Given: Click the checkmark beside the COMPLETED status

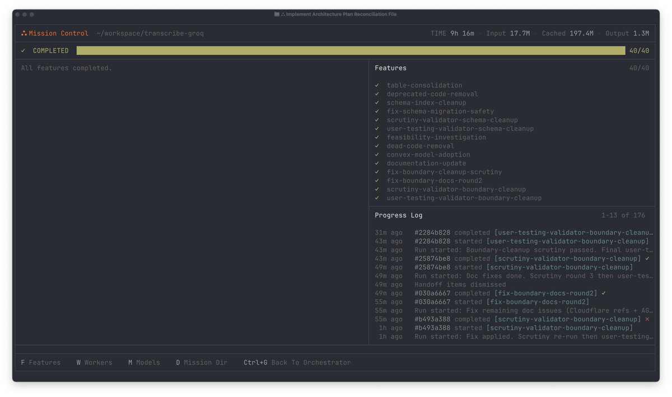Looking at the screenshot, I should click(x=23, y=51).
